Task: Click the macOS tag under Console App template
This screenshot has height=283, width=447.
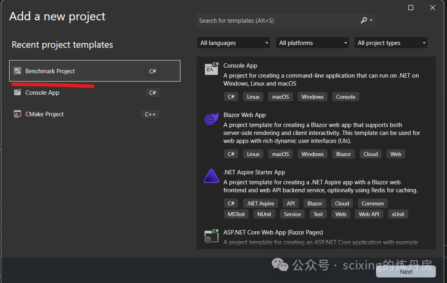Action: point(280,97)
